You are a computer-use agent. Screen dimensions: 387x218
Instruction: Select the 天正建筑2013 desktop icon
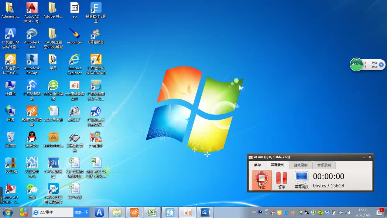32,167
